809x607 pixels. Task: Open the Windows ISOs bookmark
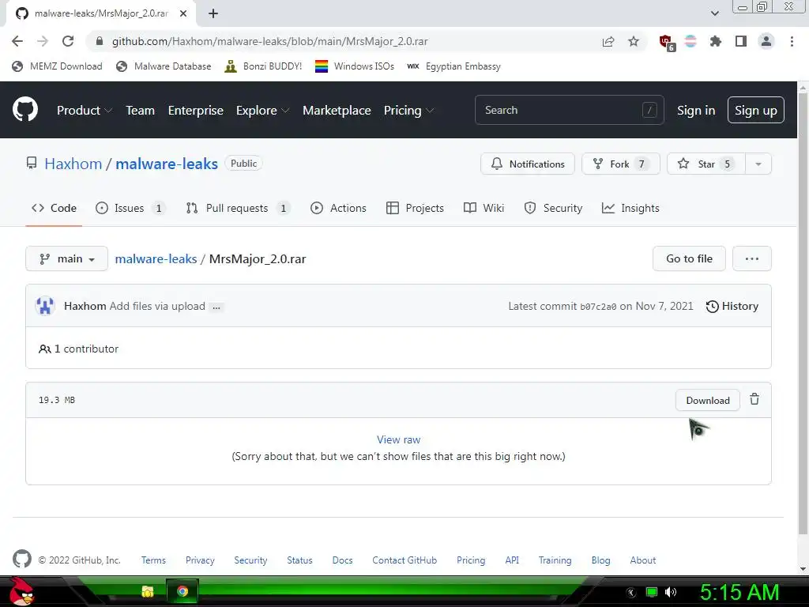(355, 66)
